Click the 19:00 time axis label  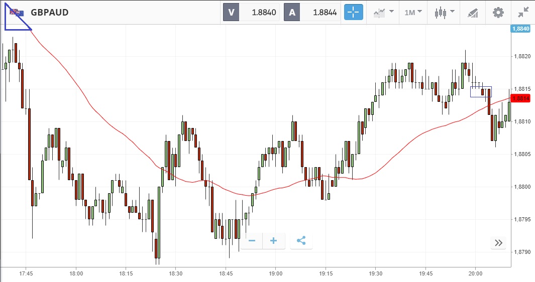pos(275,273)
